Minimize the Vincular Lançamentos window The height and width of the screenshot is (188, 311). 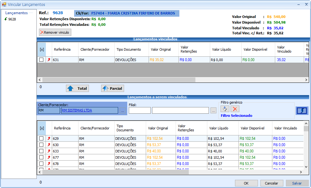pos(298,4)
